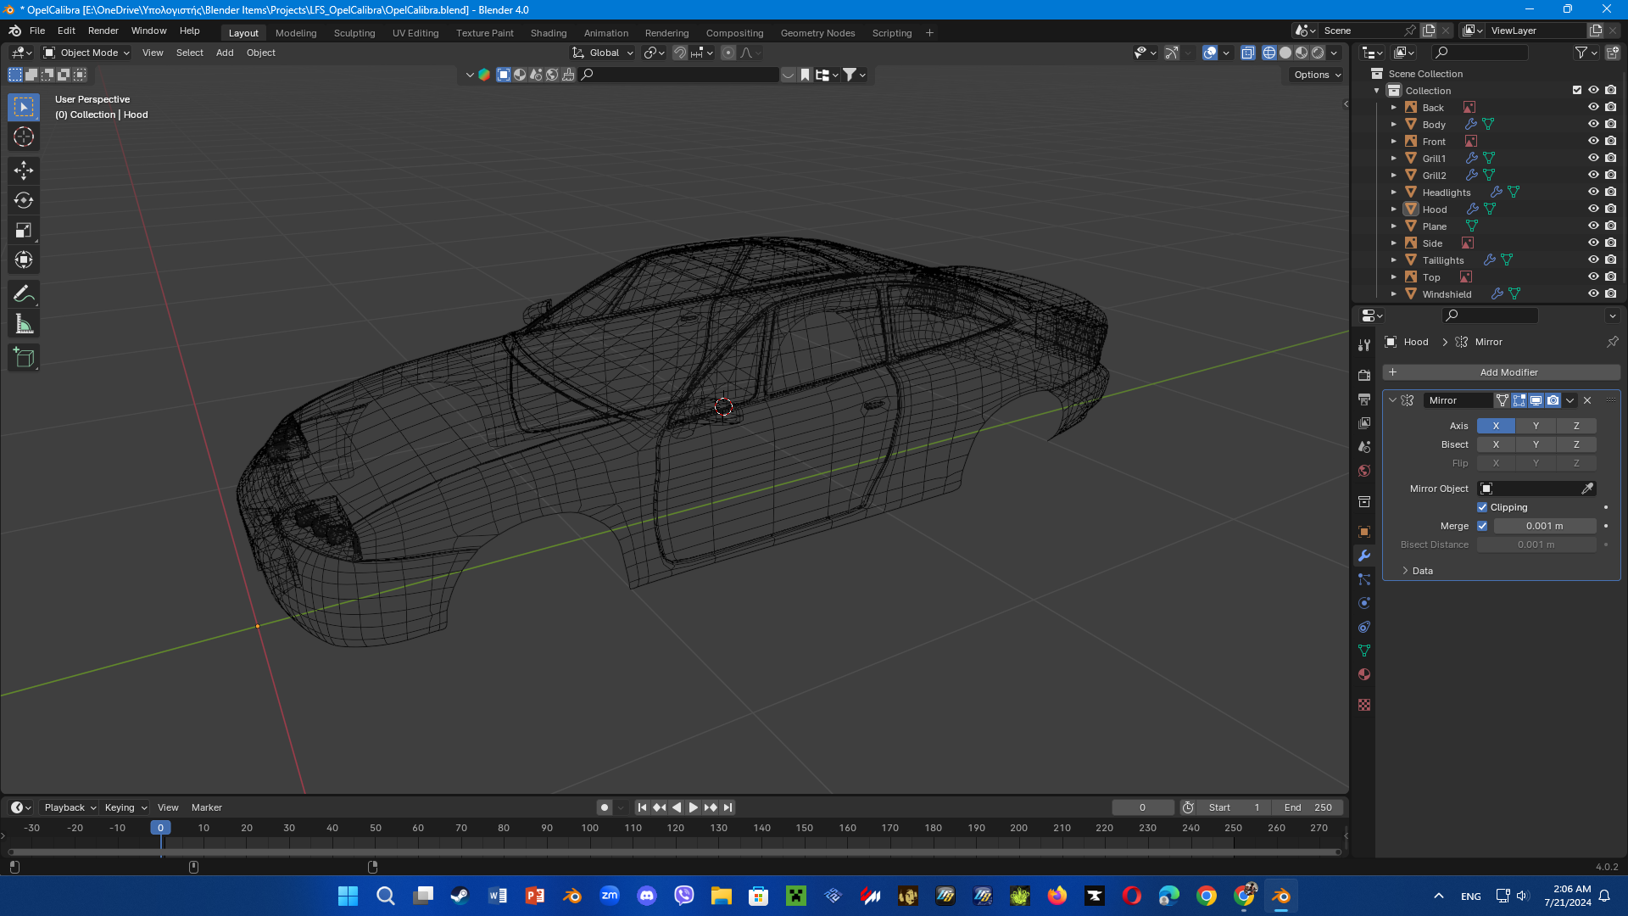Select the Measure tool
The height and width of the screenshot is (916, 1628).
pyautogui.click(x=24, y=325)
